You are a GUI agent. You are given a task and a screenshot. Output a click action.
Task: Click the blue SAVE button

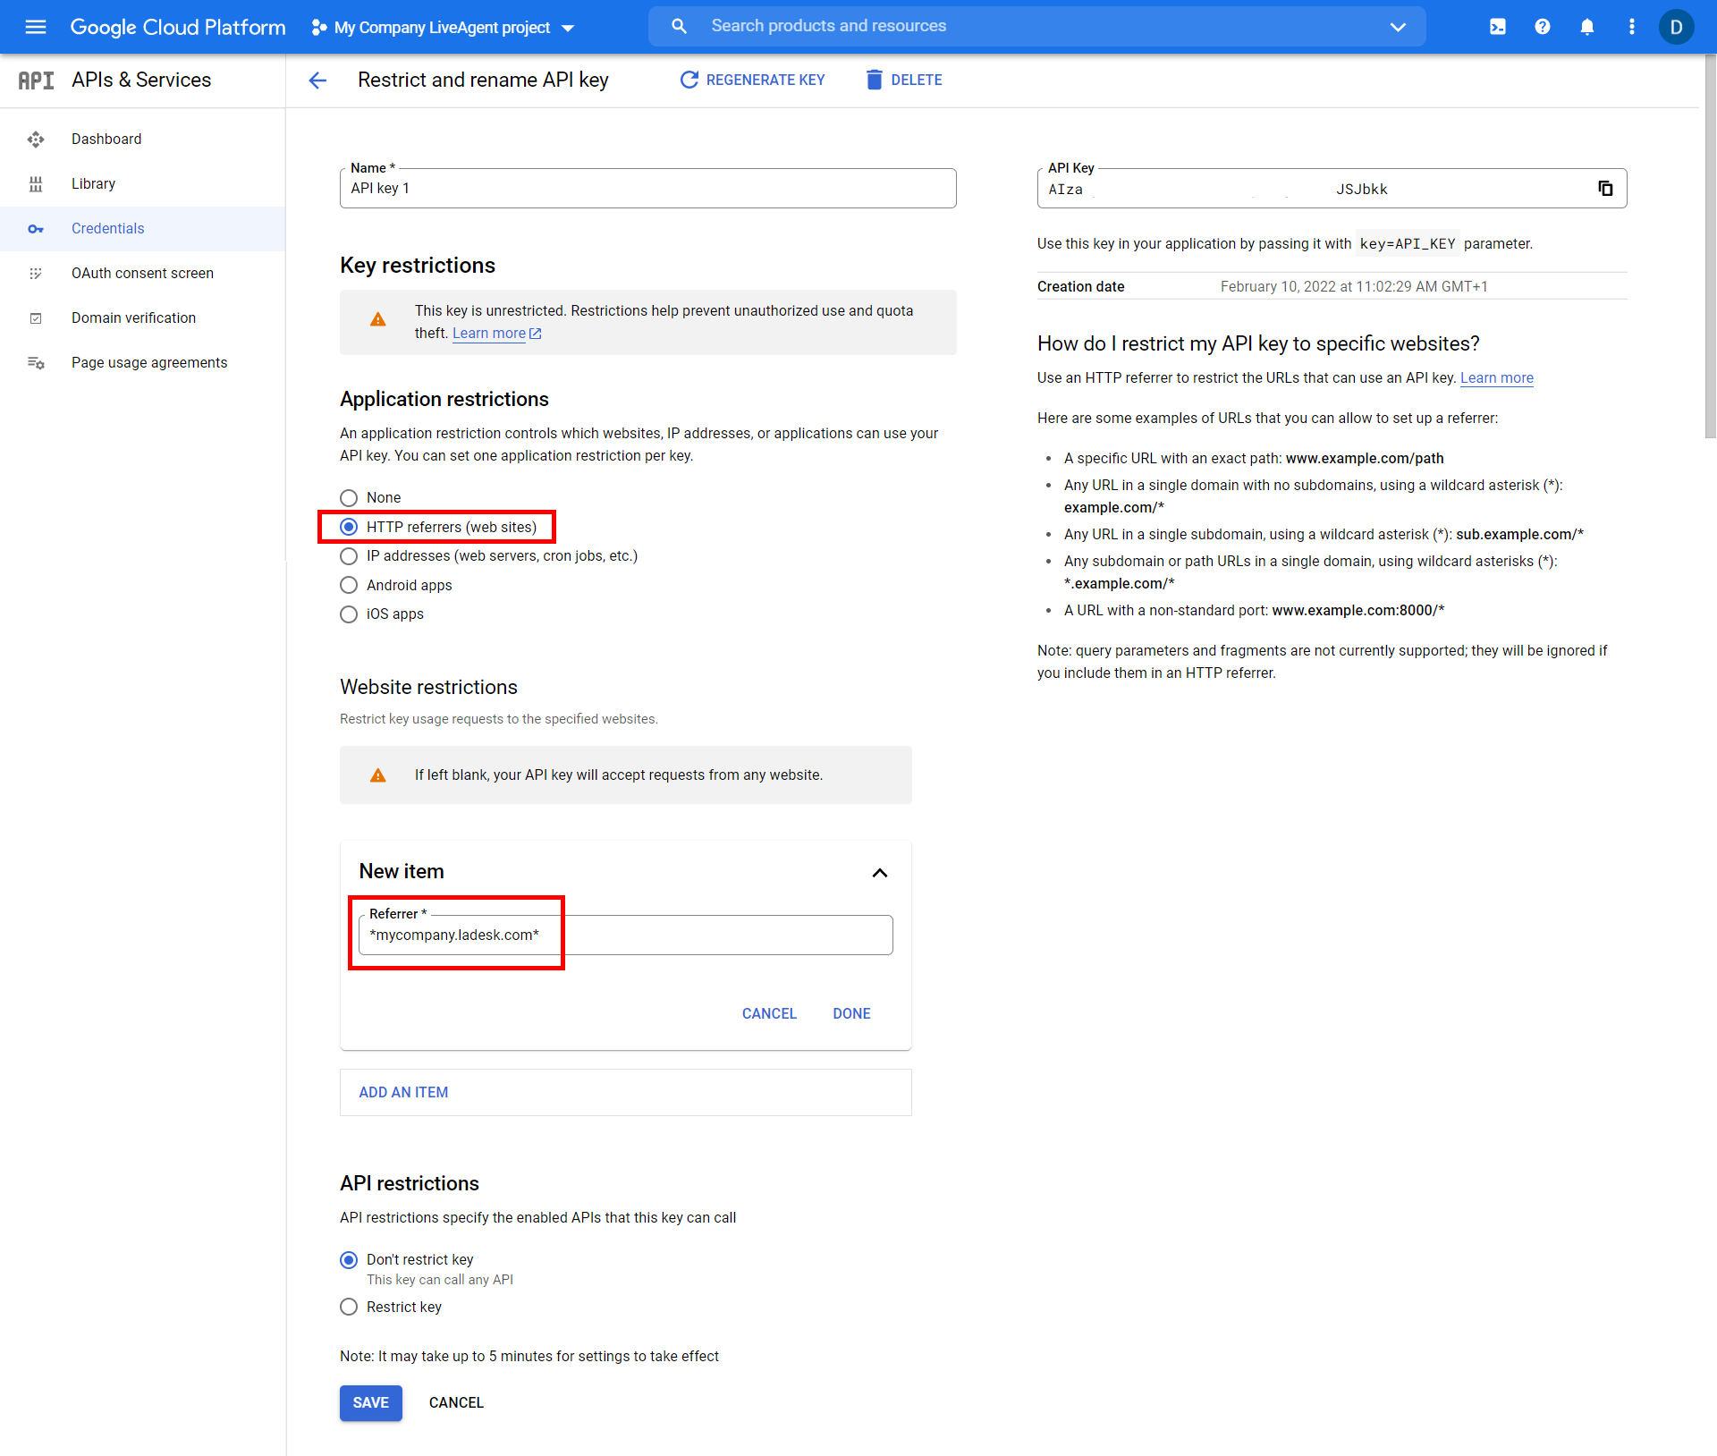[x=370, y=1402]
